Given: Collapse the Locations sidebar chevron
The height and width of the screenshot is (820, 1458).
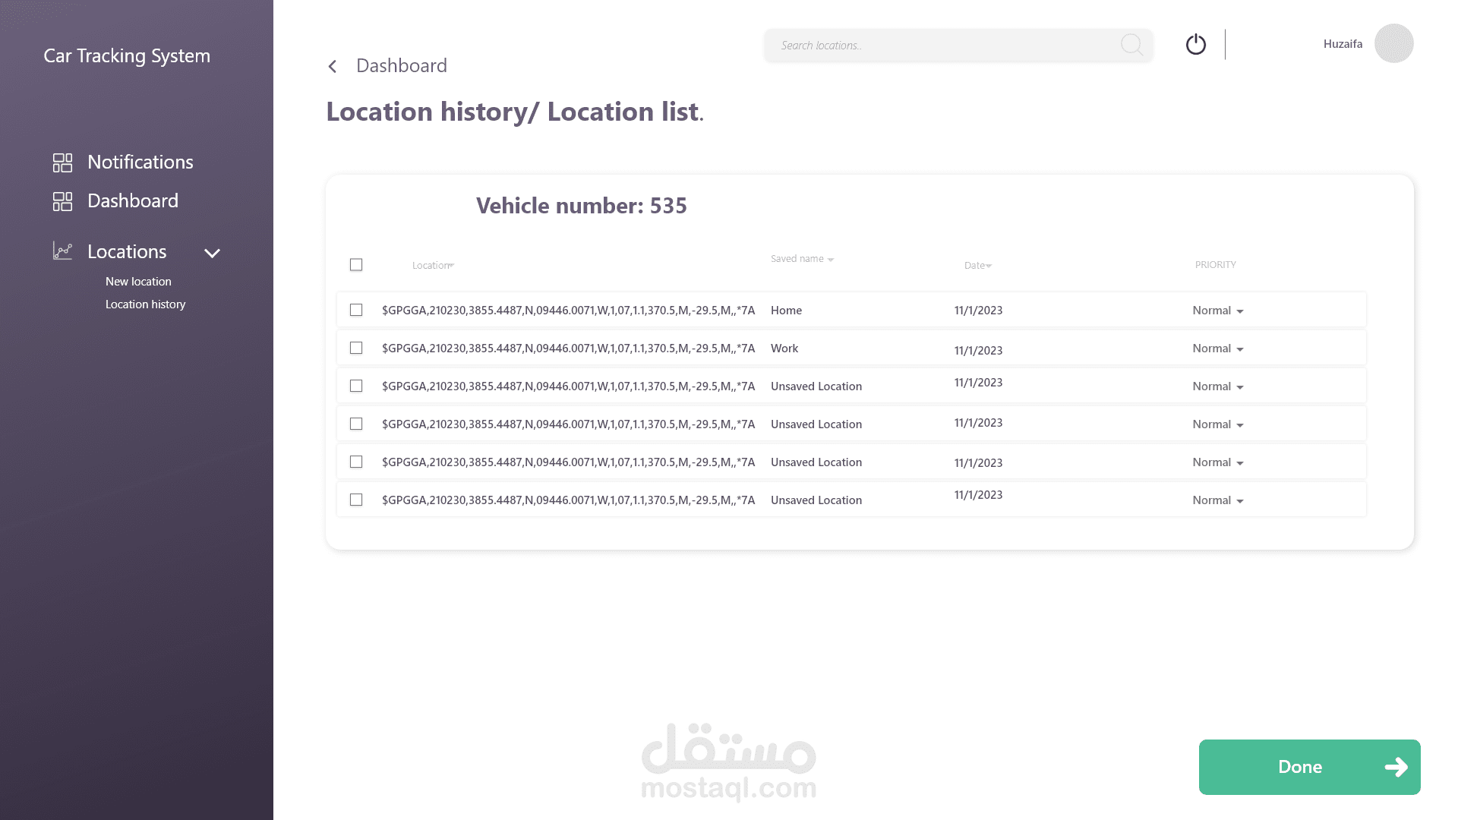Looking at the screenshot, I should pyautogui.click(x=212, y=254).
